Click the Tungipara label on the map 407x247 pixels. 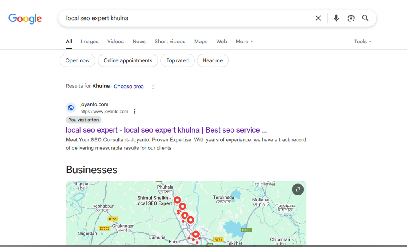point(285,208)
